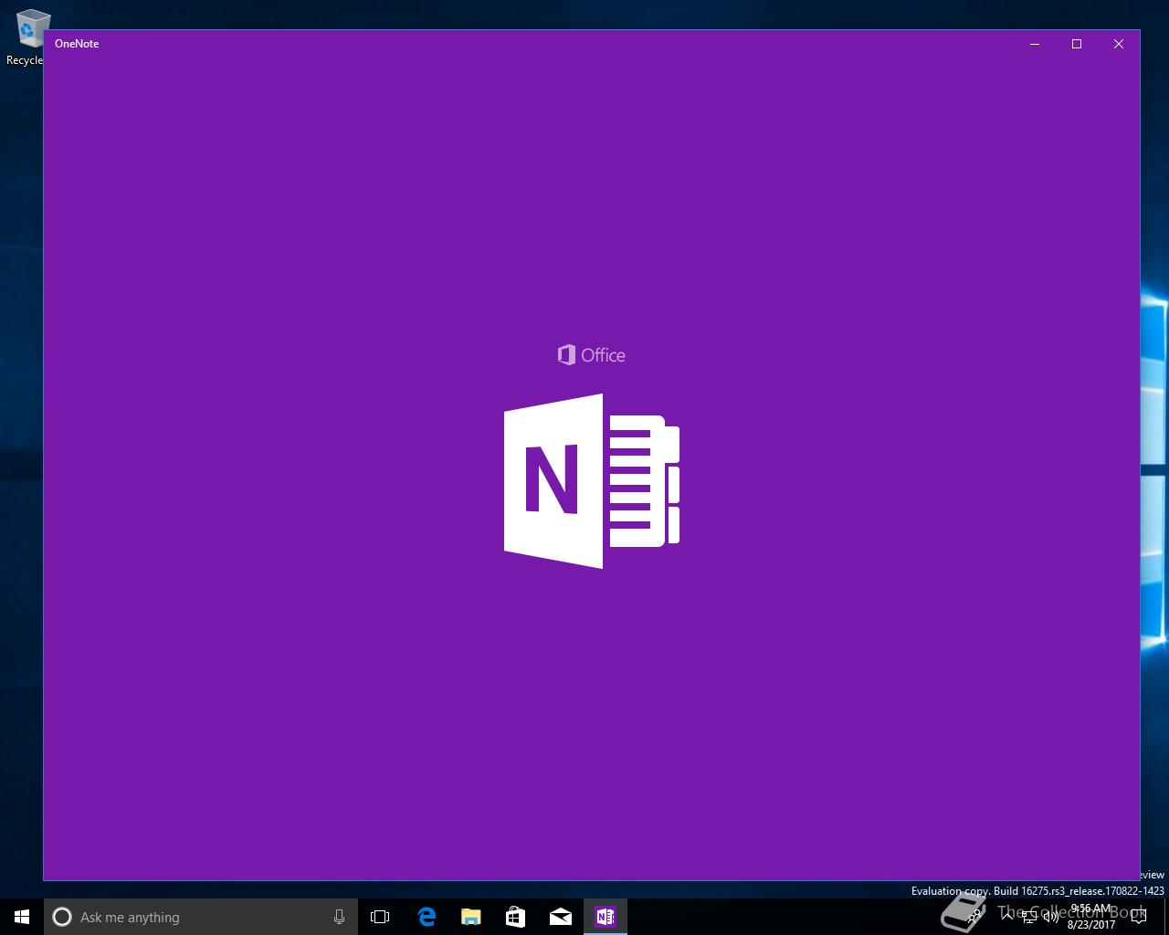Click the taskbar date 8/23/2017
The image size is (1169, 935).
(x=1091, y=924)
